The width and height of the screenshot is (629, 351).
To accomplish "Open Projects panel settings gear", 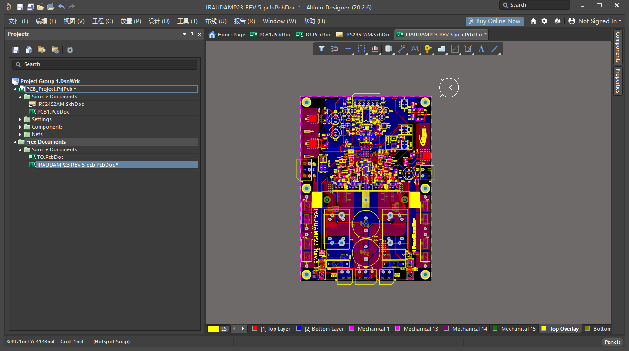I will point(70,50).
